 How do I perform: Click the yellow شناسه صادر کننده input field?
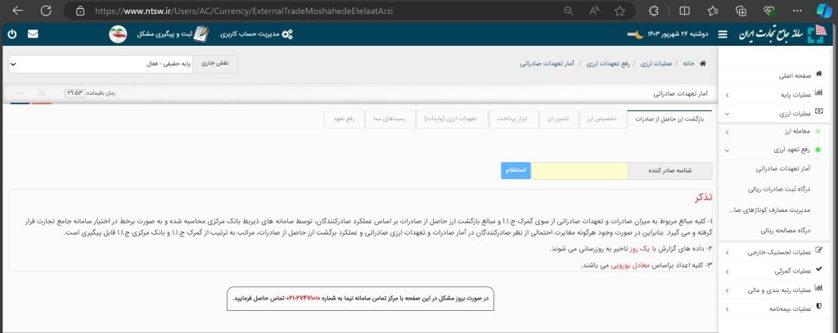coord(579,171)
